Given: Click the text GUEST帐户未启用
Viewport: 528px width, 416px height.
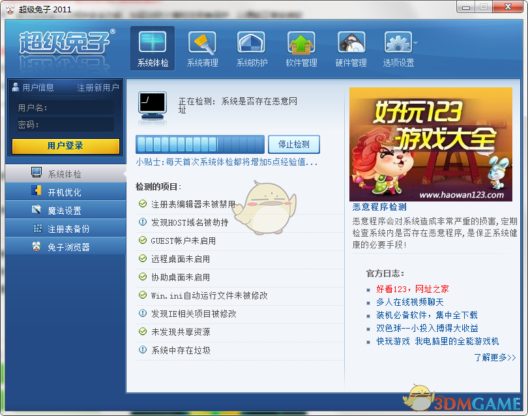Looking at the screenshot, I should pos(183,241).
